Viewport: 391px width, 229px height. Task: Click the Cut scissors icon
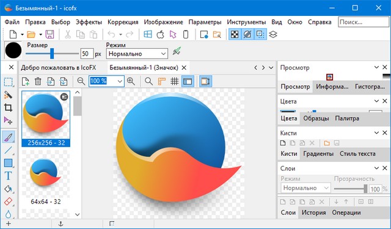(x=68, y=34)
